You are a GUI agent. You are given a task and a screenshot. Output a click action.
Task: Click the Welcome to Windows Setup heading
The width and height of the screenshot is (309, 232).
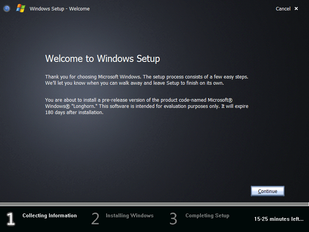[x=102, y=59]
